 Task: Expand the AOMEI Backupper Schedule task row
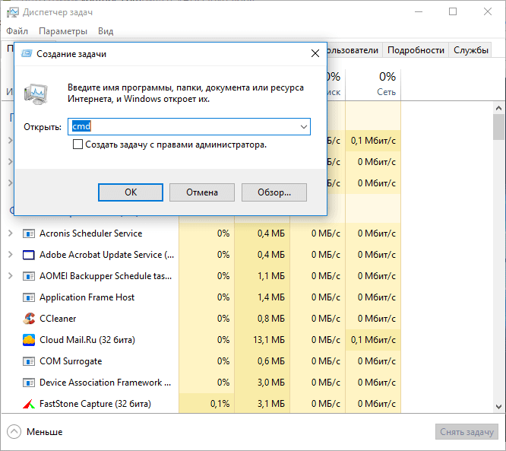tap(10, 276)
